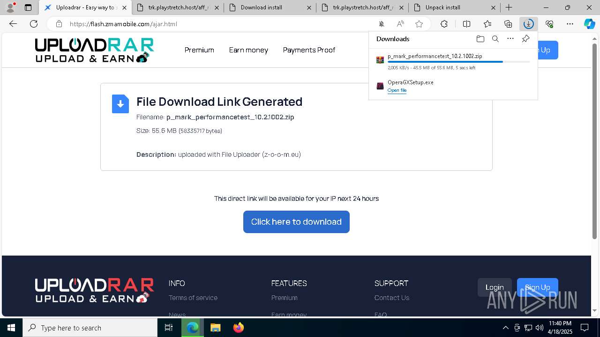Viewport: 600px width, 337px height.
Task: Launch Firefox from the taskbar
Action: (x=239, y=328)
